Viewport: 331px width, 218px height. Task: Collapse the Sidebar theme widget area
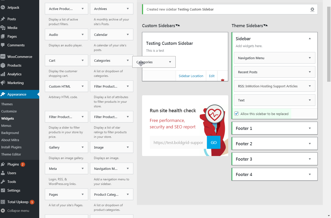[x=310, y=39]
